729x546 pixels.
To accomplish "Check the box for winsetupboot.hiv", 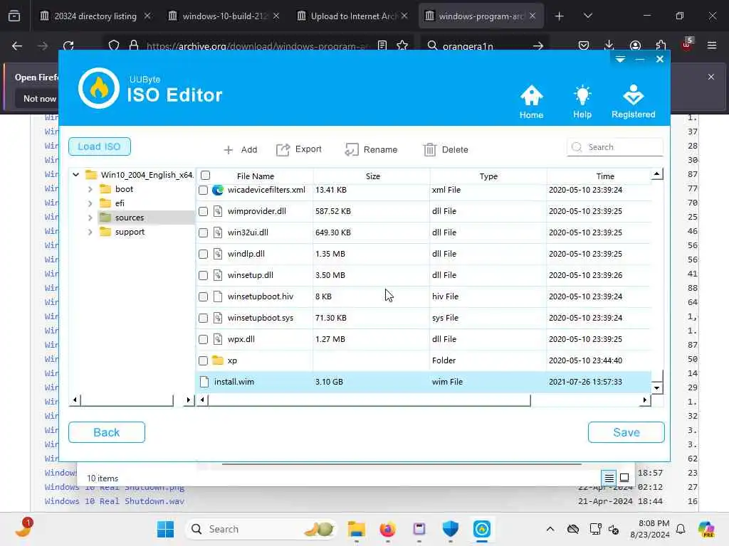I will 203,296.
